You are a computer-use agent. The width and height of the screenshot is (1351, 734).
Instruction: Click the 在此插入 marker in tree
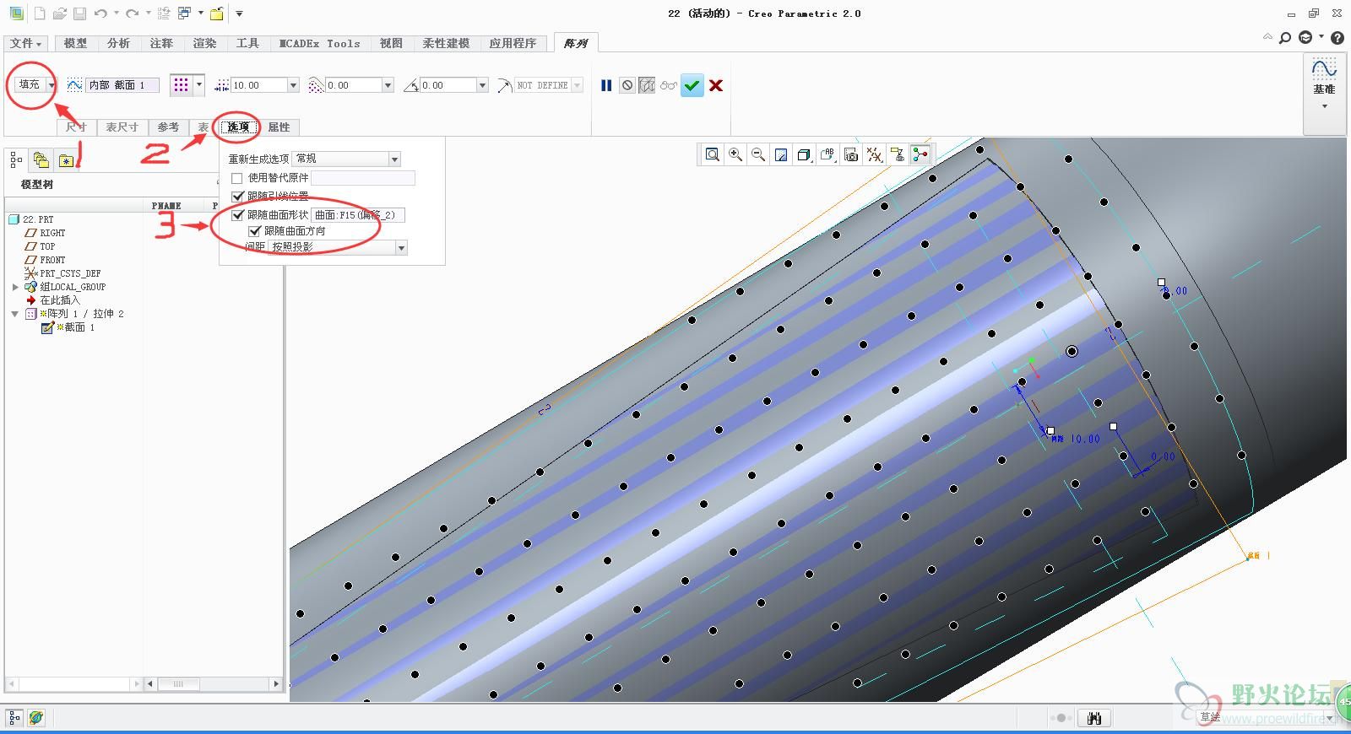(x=60, y=300)
